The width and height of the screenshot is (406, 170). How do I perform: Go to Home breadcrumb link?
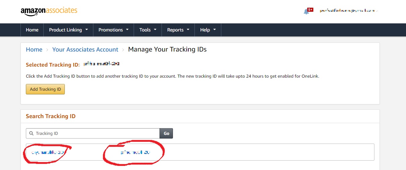click(x=34, y=50)
